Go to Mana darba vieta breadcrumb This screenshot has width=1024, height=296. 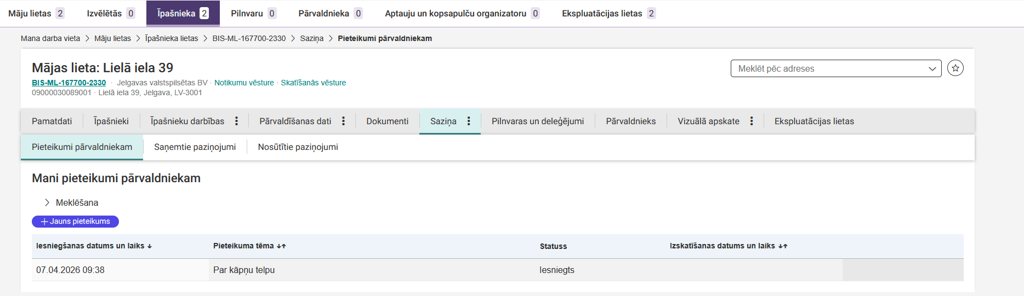coord(50,38)
